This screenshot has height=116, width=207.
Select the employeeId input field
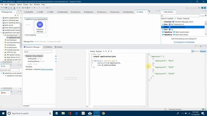point(35,59)
